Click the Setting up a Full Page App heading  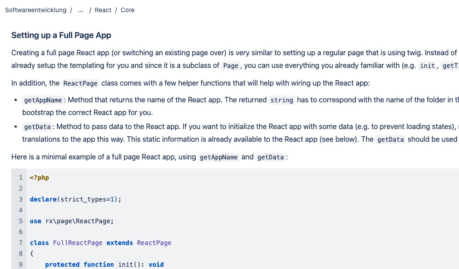pyautogui.click(x=61, y=35)
